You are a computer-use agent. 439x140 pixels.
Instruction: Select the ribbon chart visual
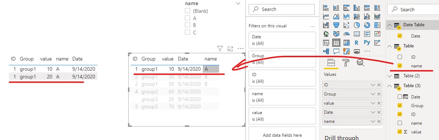[377, 16]
